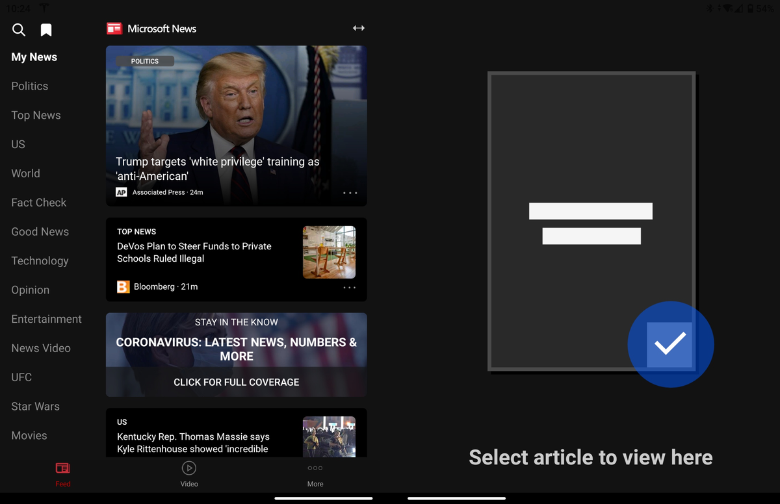
Task: Open Kentucky Rep. Thomas Massie headline
Action: point(193,443)
